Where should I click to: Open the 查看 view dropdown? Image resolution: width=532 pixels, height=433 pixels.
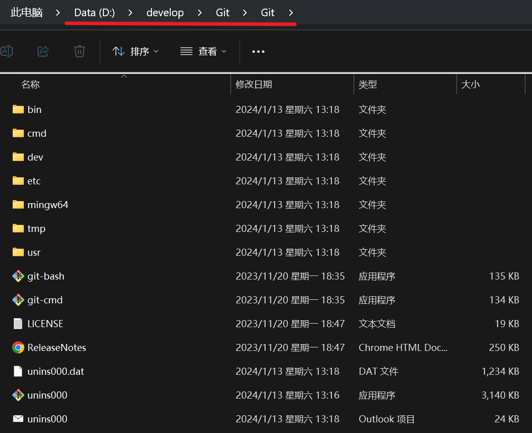click(203, 52)
